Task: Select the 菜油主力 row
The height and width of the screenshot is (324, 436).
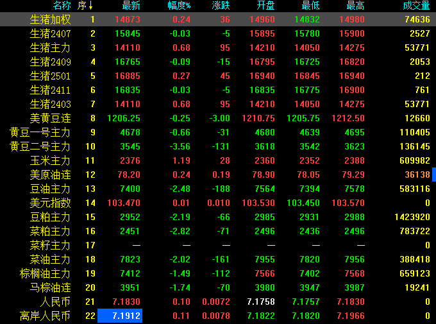Action: click(218, 259)
